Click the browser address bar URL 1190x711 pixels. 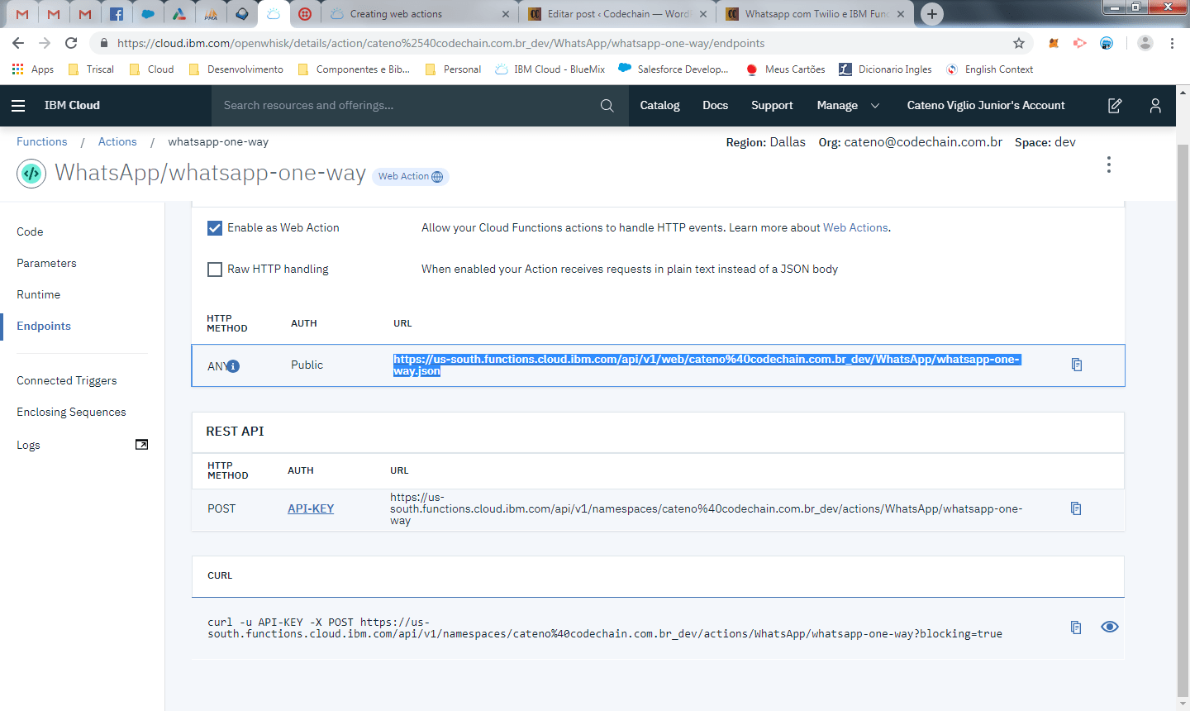pos(440,43)
